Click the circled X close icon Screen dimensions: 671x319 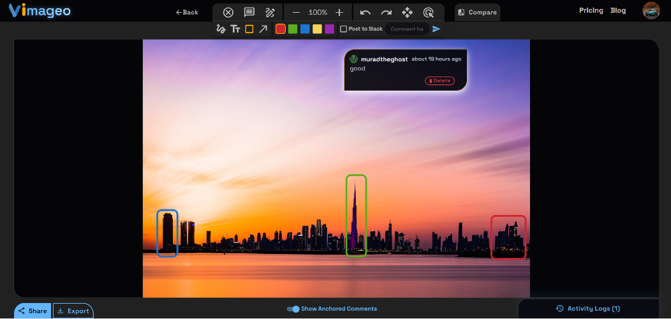coord(228,12)
